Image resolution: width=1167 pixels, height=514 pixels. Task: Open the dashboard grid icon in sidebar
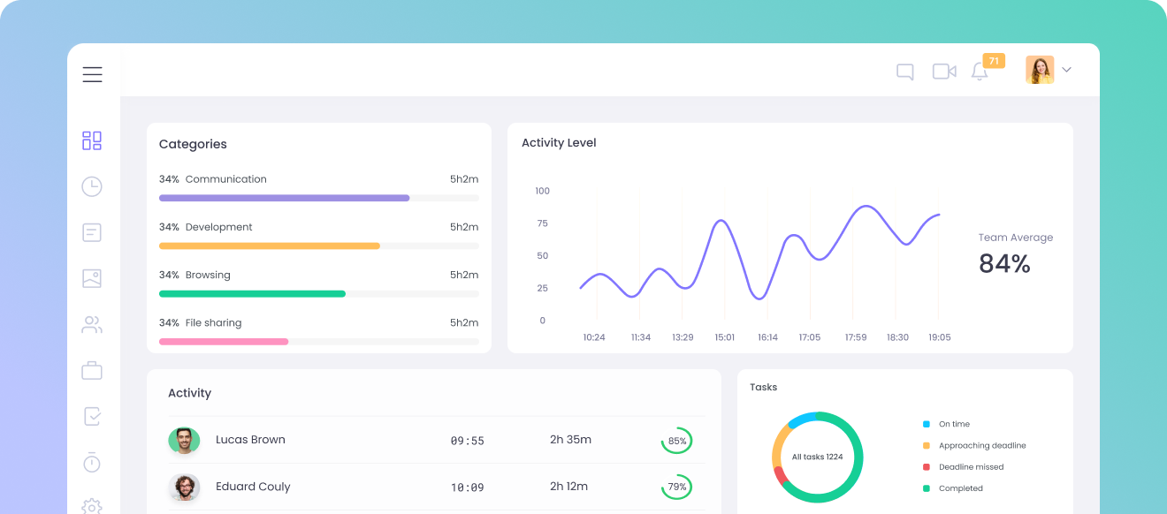[x=92, y=140]
